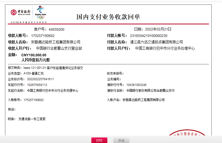The height and width of the screenshot is (143, 222).
Task: Click payee name 安徽昌达路桥工程集团有限公司 in bold row
Action: coord(55,42)
